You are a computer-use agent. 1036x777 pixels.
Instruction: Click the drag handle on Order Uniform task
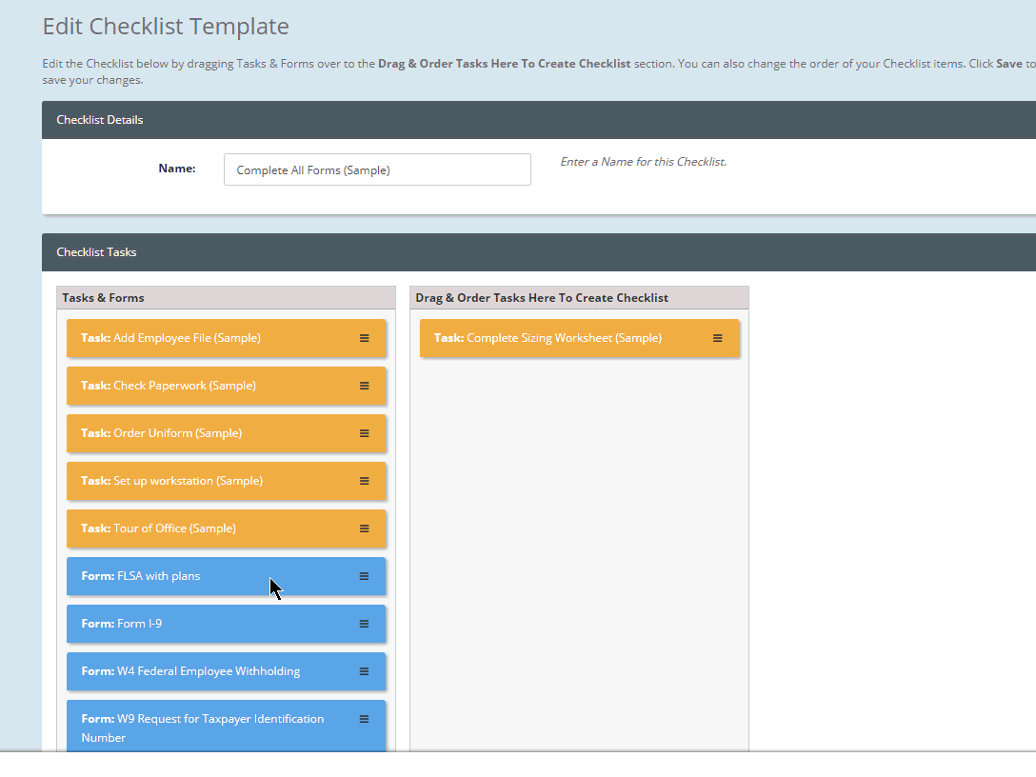[364, 433]
